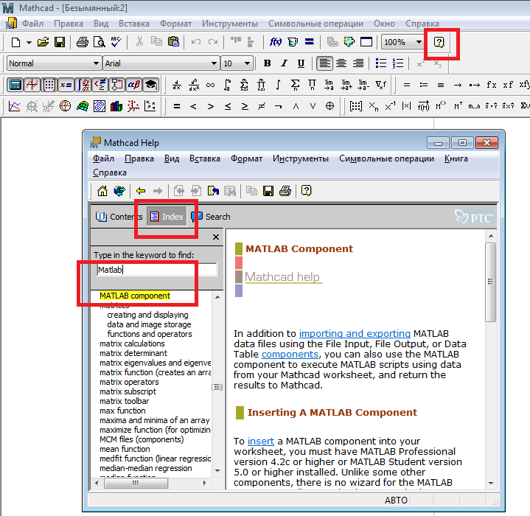Print the worksheet from the main toolbar
530x516 pixels.
coord(82,42)
